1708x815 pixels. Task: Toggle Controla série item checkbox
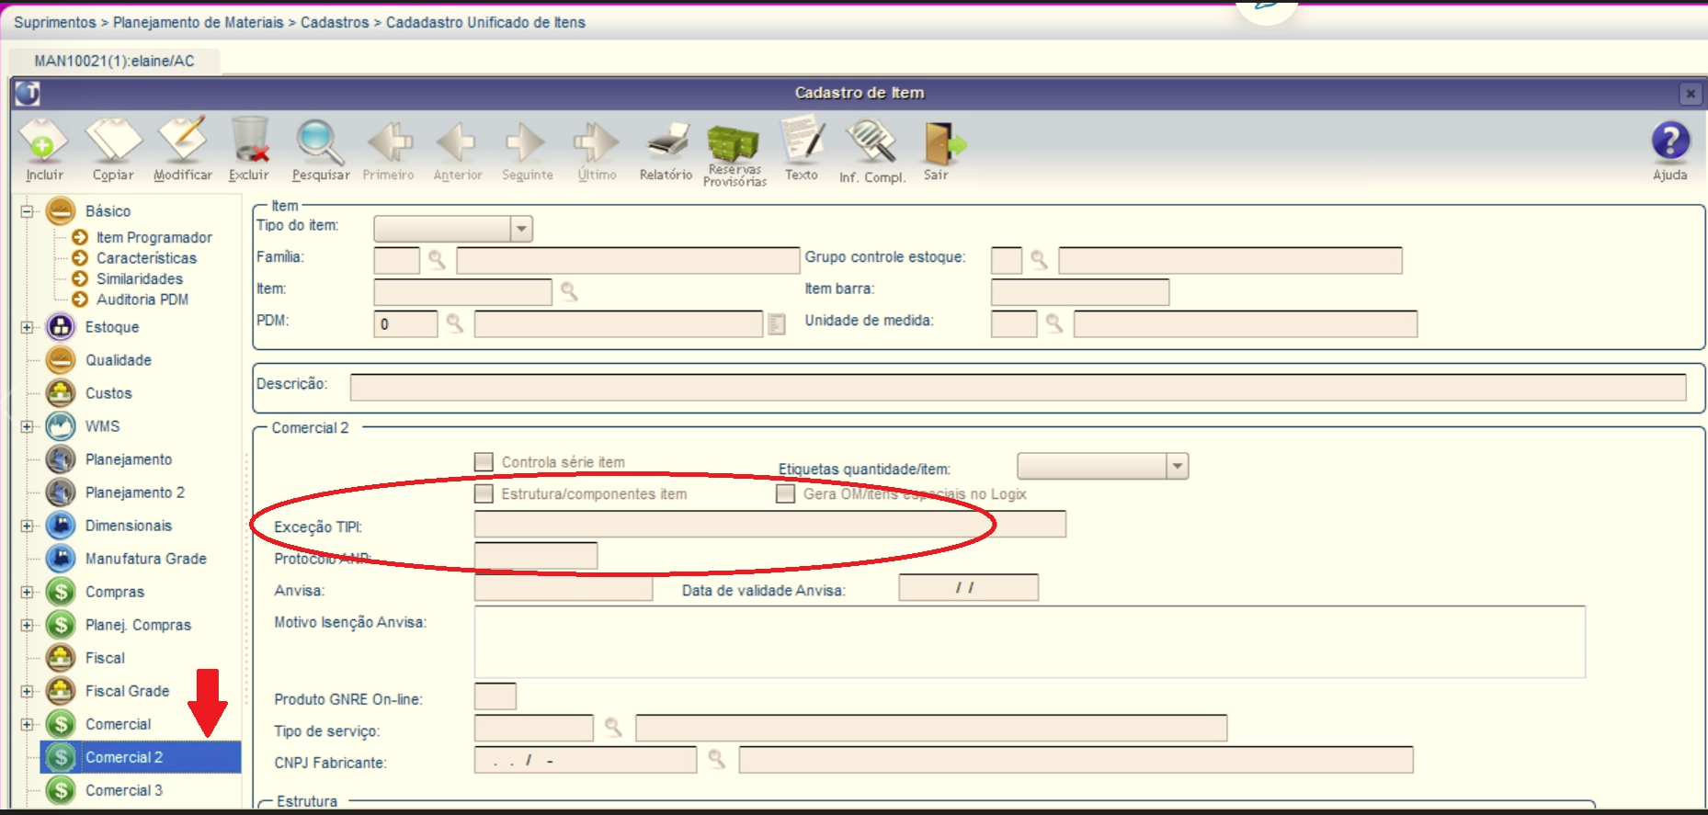484,461
